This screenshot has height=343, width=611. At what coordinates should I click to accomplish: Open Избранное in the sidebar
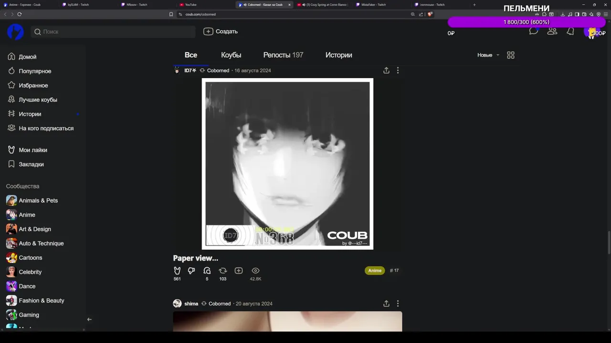(x=28, y=85)
